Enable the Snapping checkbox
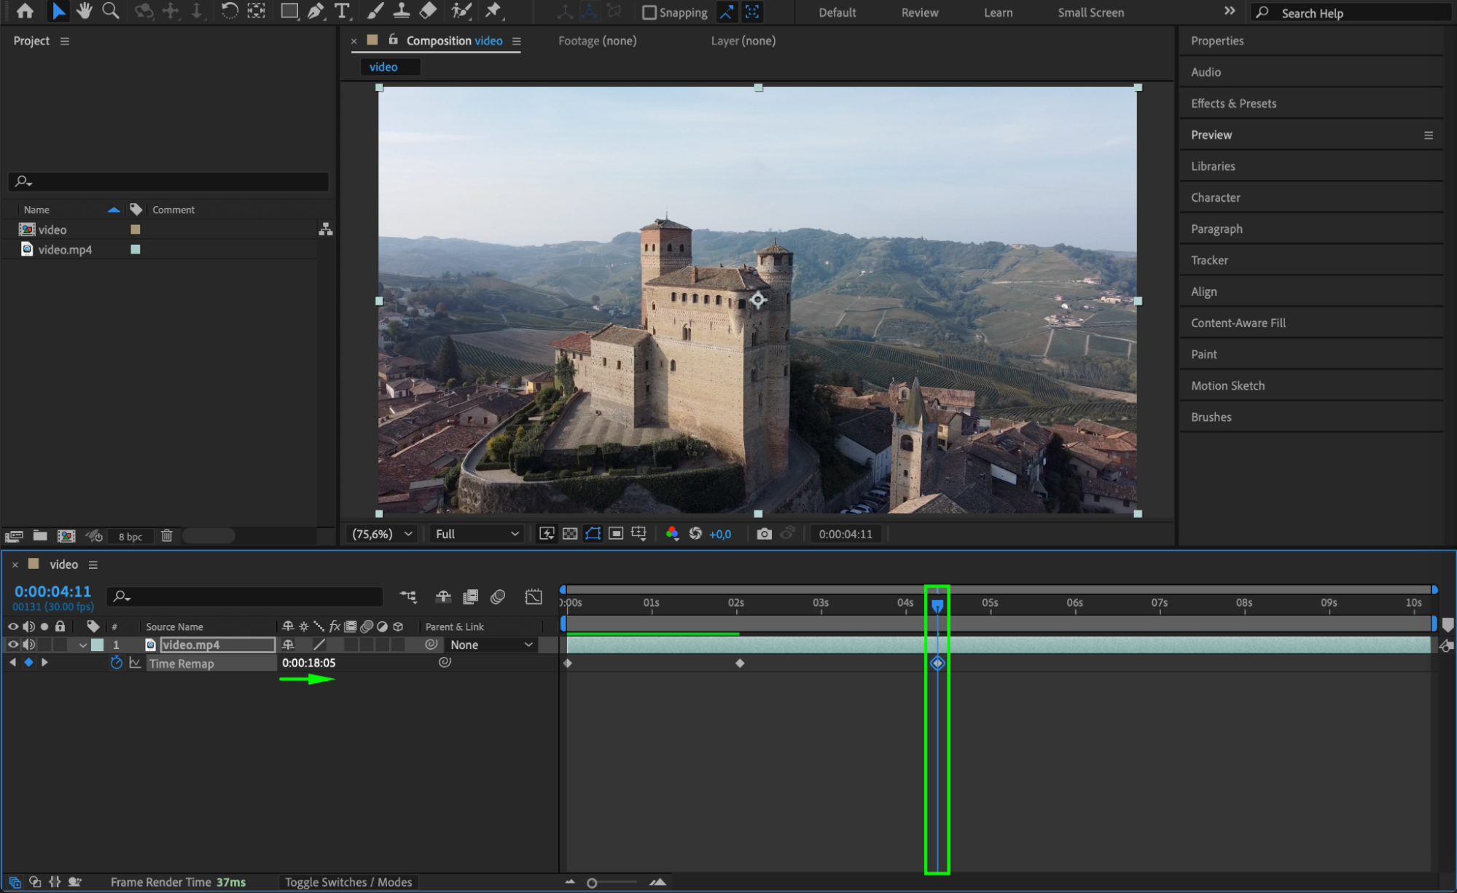The width and height of the screenshot is (1457, 893). [649, 12]
